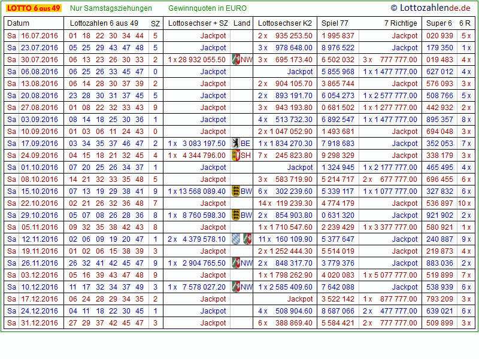Screen dimensions: 479x359
Task: Click the 28 932 055.50 jackpot amount
Action: [202, 59]
